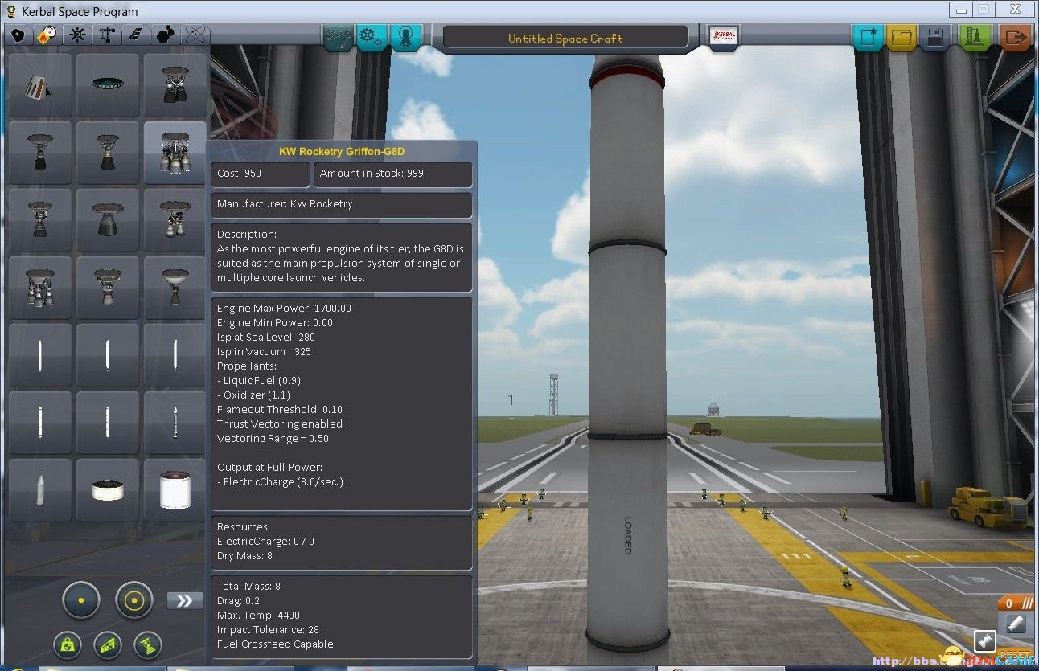Pick the flat teal ring part thumbnail
Image resolution: width=1039 pixels, height=671 pixels.
point(107,85)
